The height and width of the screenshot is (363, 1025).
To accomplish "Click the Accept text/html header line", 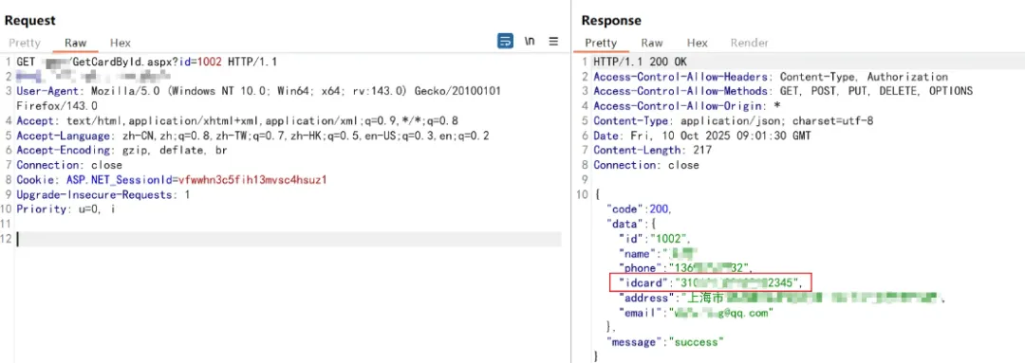I will tap(237, 120).
